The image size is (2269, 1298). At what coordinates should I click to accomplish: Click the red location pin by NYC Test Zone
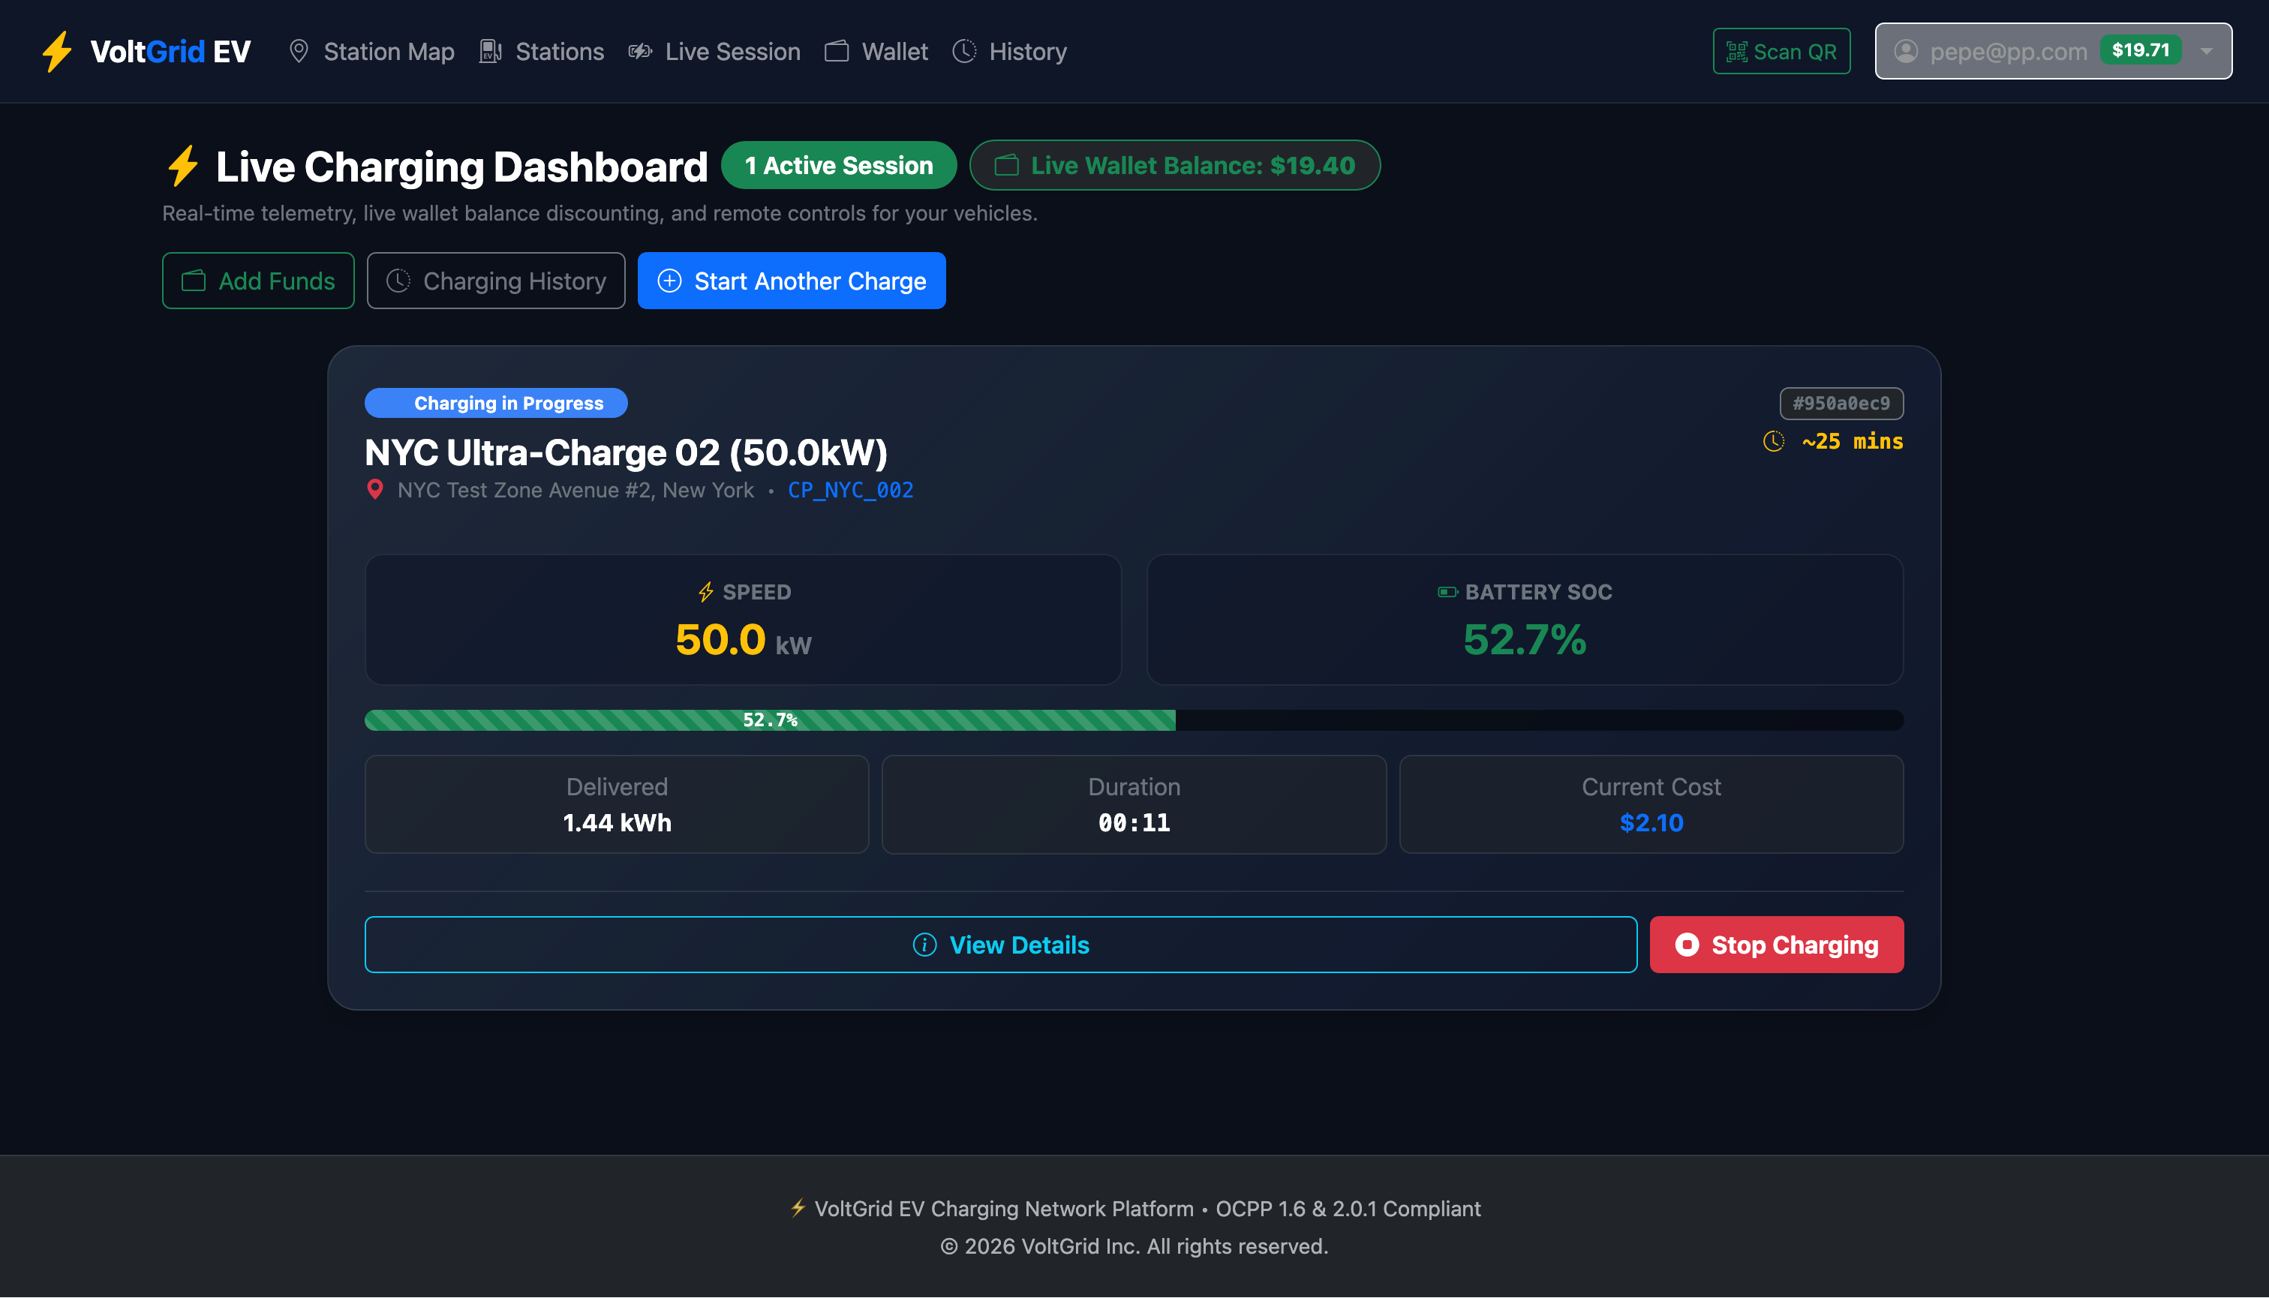[375, 489]
